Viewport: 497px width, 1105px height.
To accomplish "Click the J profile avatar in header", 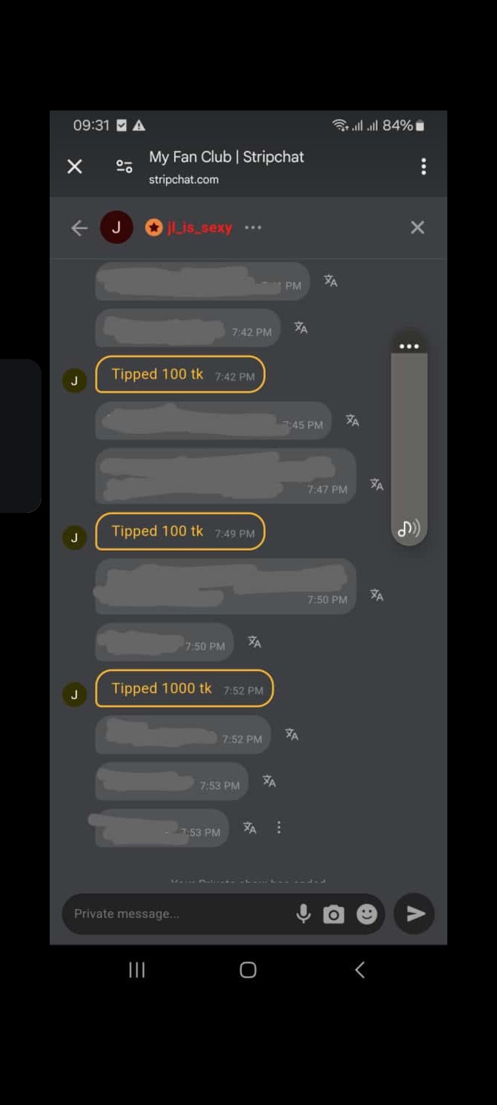I will tap(116, 227).
